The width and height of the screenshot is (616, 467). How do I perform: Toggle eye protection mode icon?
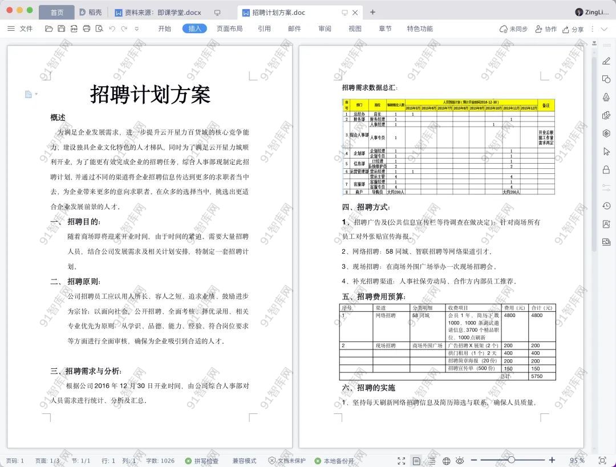point(460,461)
